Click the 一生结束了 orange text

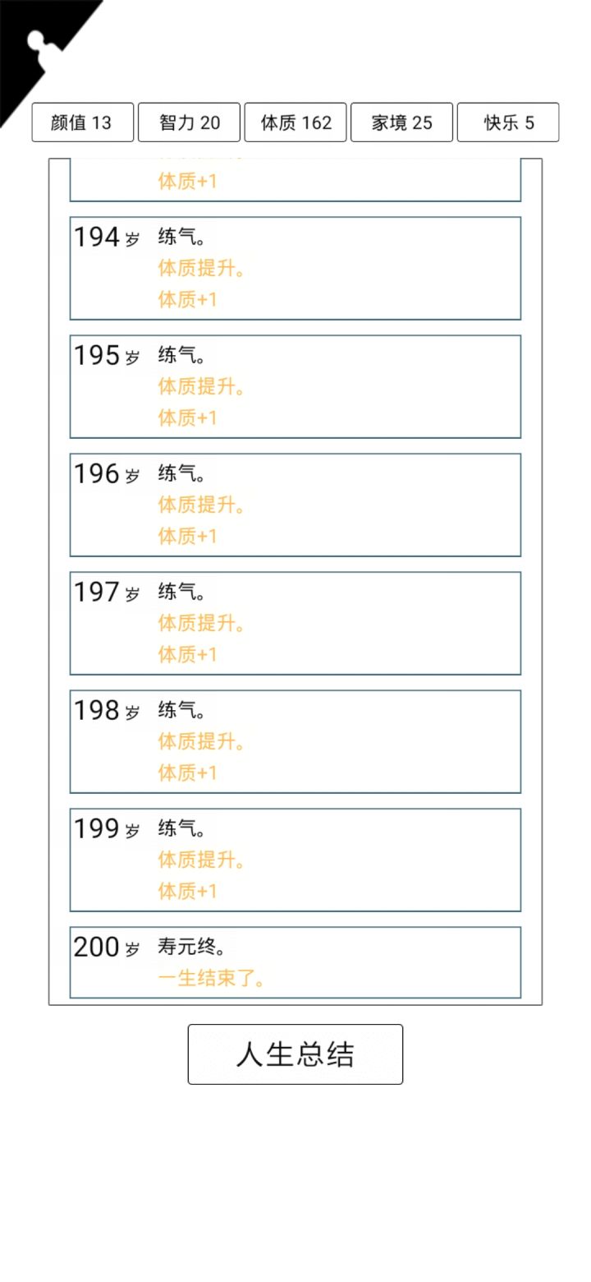[211, 979]
